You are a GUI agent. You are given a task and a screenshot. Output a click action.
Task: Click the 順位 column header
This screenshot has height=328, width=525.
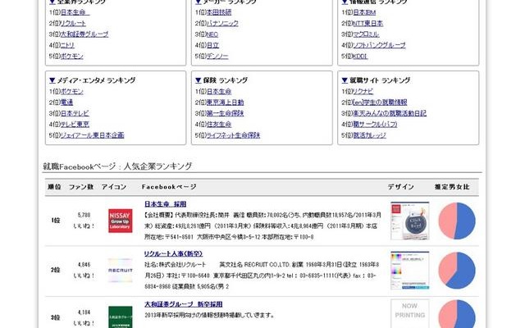click(x=54, y=187)
